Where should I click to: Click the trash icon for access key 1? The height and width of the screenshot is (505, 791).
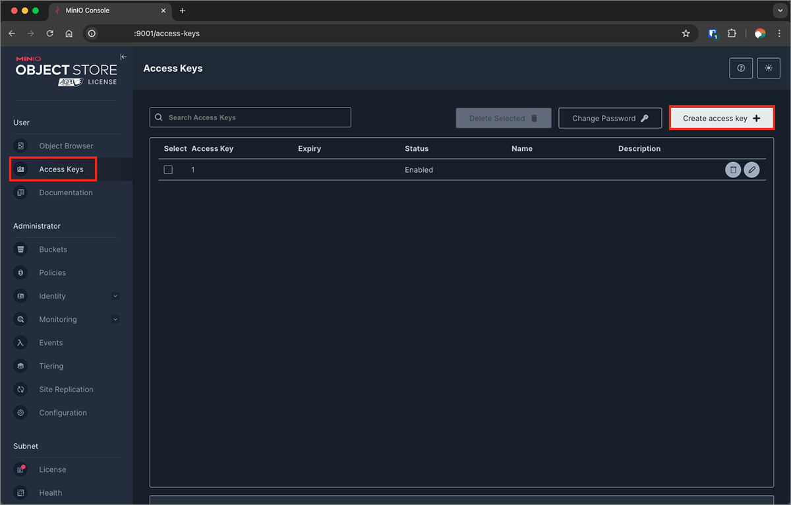(x=732, y=170)
